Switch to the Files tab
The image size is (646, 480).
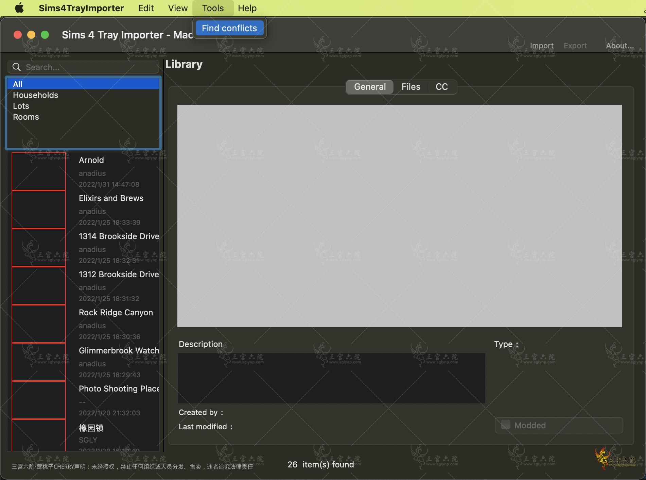pos(411,87)
